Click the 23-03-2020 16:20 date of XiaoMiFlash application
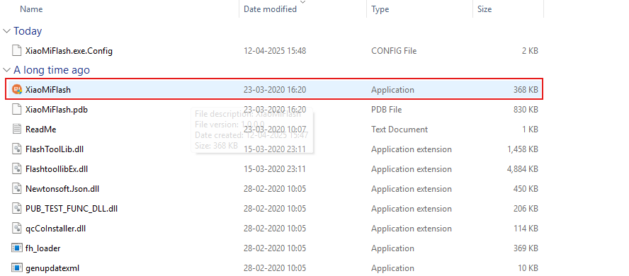Viewport: 629px width, 276px height. [x=275, y=90]
